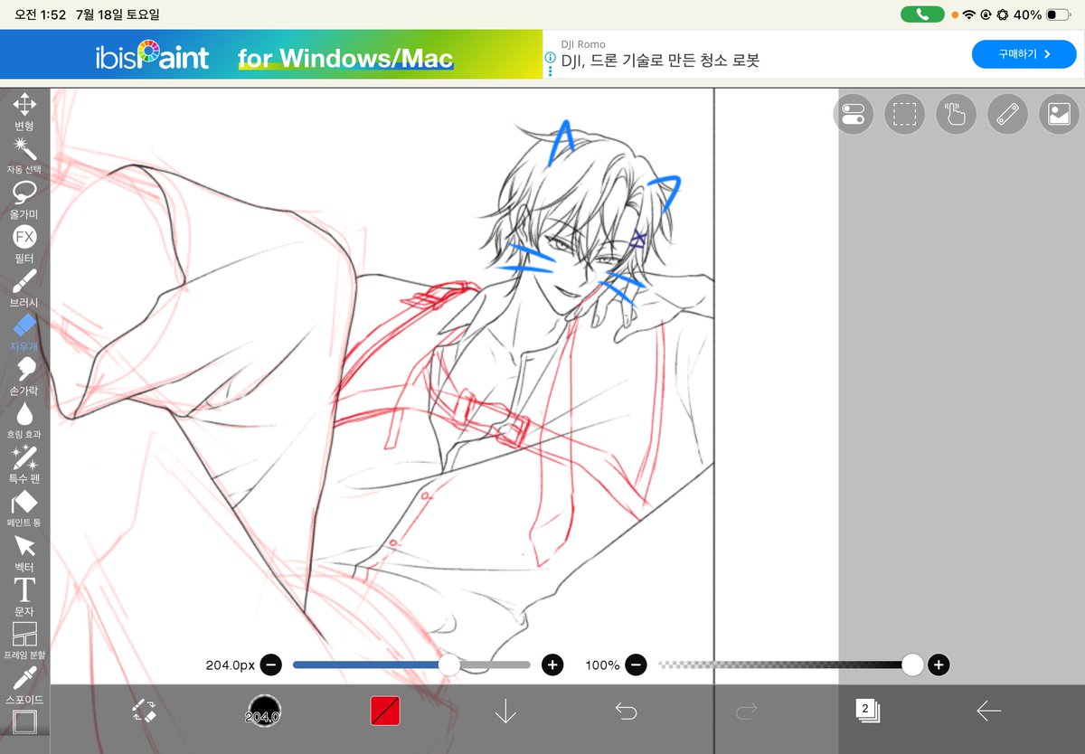Select the 벡터 vector tool

(x=24, y=552)
